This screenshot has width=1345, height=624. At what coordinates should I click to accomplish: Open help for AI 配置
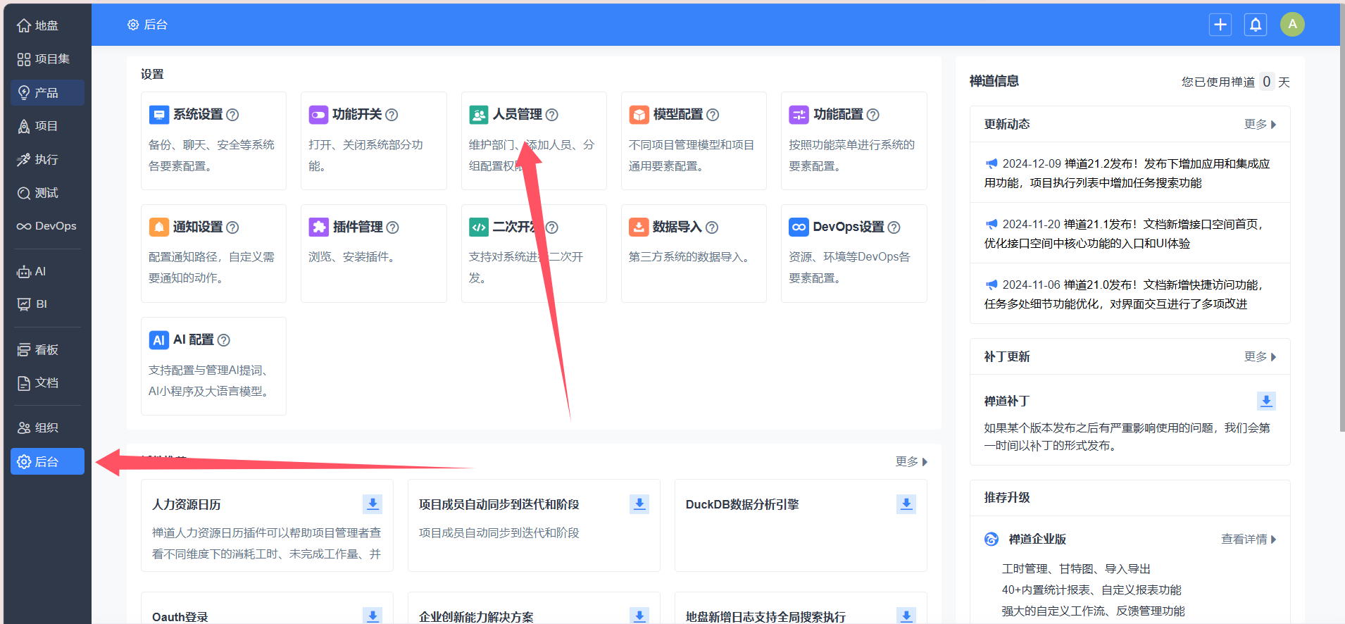[x=223, y=340]
